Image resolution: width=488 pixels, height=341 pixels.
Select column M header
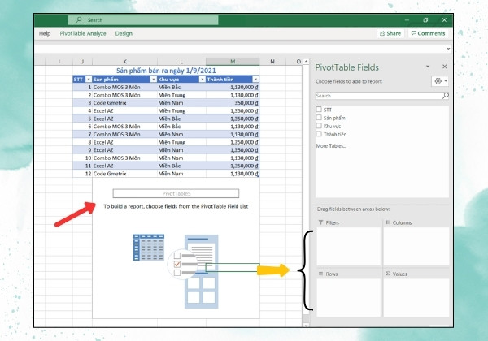(x=233, y=62)
